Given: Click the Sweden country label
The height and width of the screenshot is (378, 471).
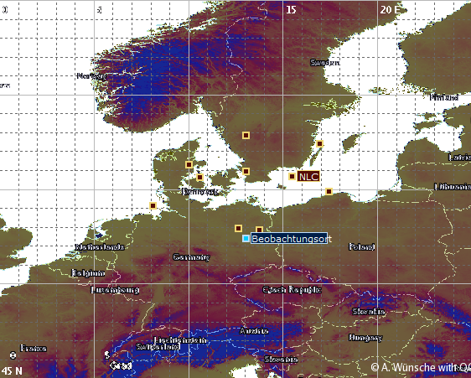Looking at the screenshot, I should [325, 63].
